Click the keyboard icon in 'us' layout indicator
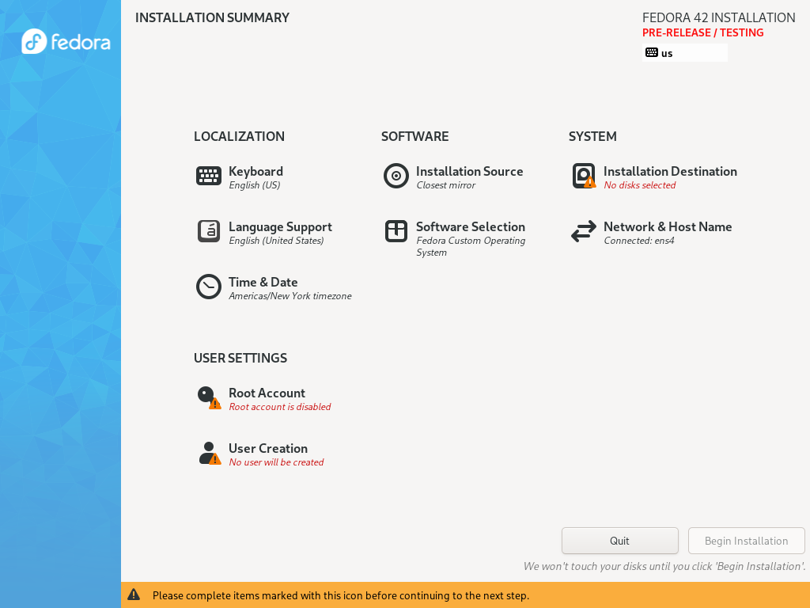 (x=652, y=53)
